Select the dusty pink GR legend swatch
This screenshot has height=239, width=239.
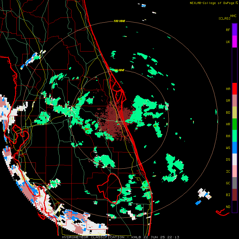coord(234,101)
